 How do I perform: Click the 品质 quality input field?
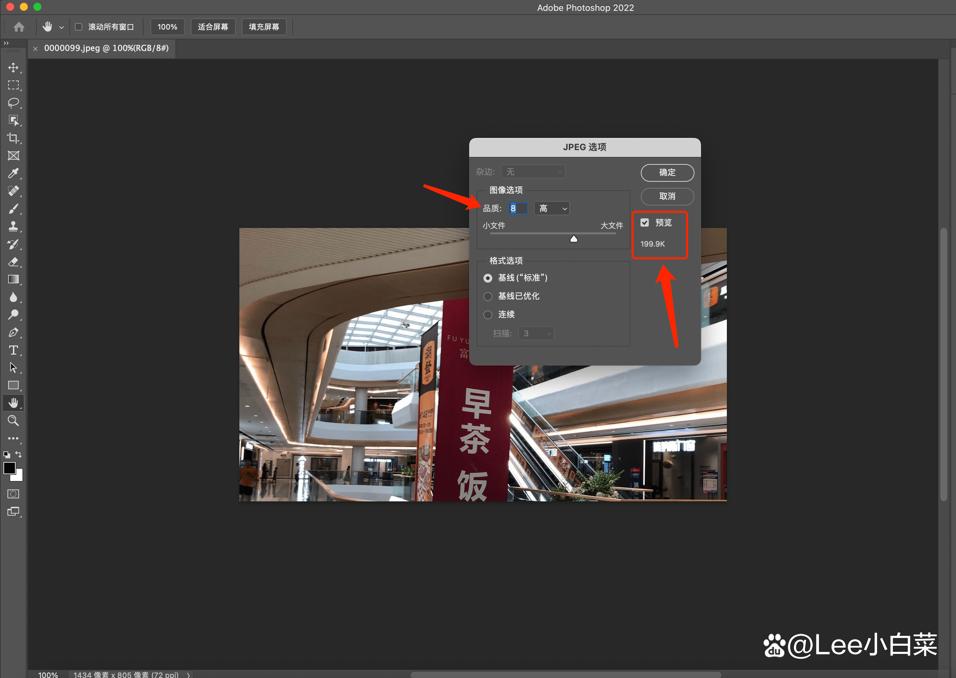click(518, 208)
